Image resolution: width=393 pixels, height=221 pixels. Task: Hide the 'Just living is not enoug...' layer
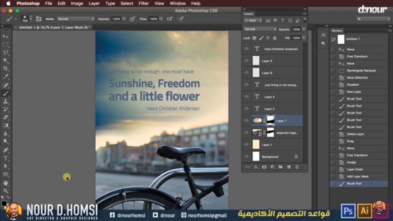tap(246, 85)
